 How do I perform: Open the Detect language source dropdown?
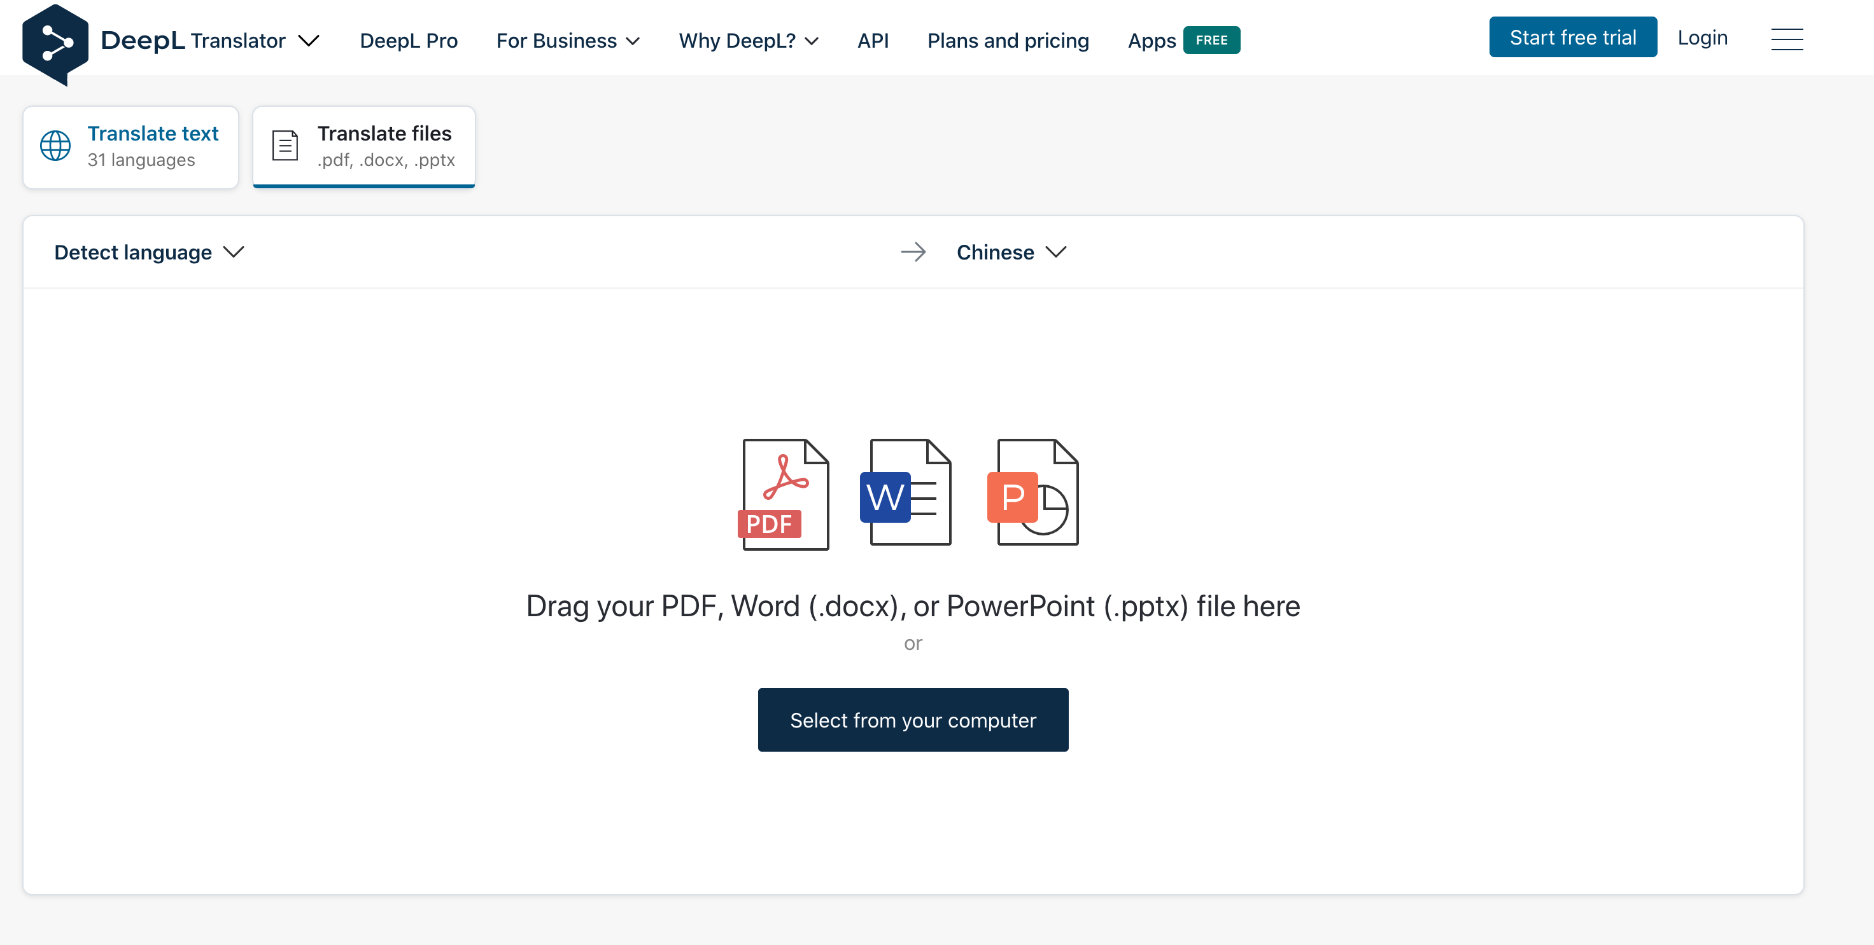tap(149, 252)
